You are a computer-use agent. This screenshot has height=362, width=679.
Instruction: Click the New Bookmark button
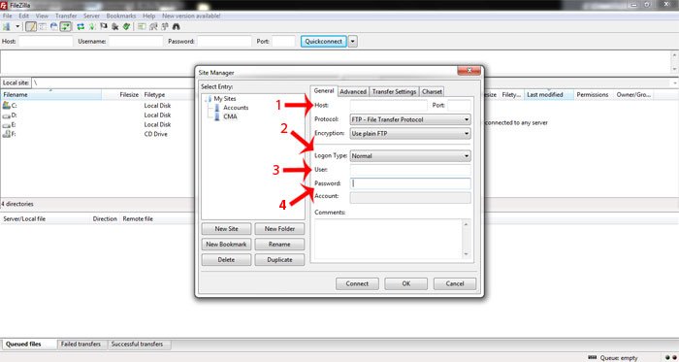[x=226, y=245]
